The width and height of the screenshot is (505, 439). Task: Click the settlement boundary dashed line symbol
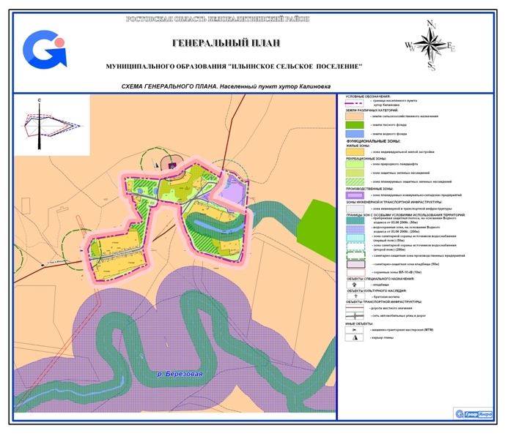(354, 102)
